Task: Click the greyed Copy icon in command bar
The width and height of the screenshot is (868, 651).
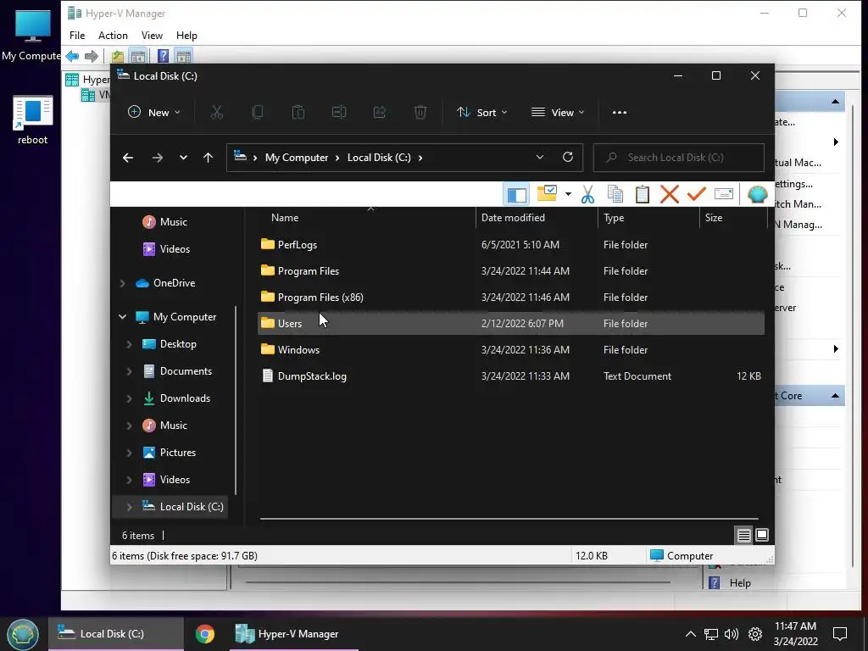Action: (x=258, y=113)
